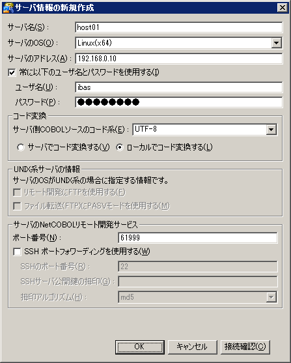Viewport: 291px width, 363px height.
Task: Focus the パスワード input field
Action: pos(178,102)
